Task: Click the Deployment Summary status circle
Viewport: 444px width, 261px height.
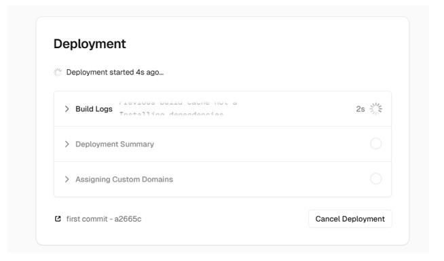Action: coord(375,144)
